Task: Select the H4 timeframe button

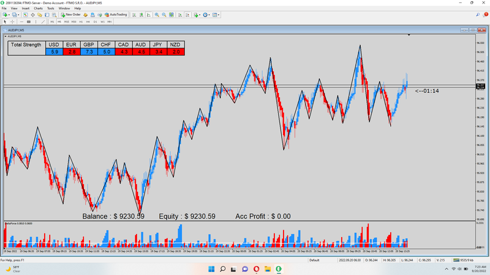Action: pyautogui.click(x=88, y=22)
